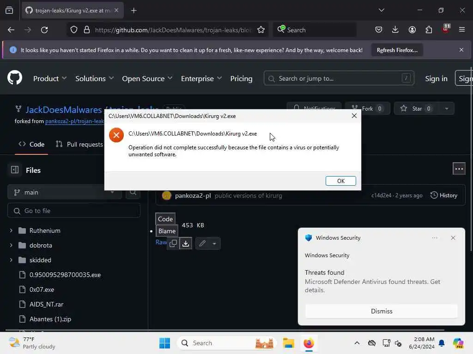473x354 pixels.
Task: Open file Abantes (1).zip
Action: tap(50, 319)
